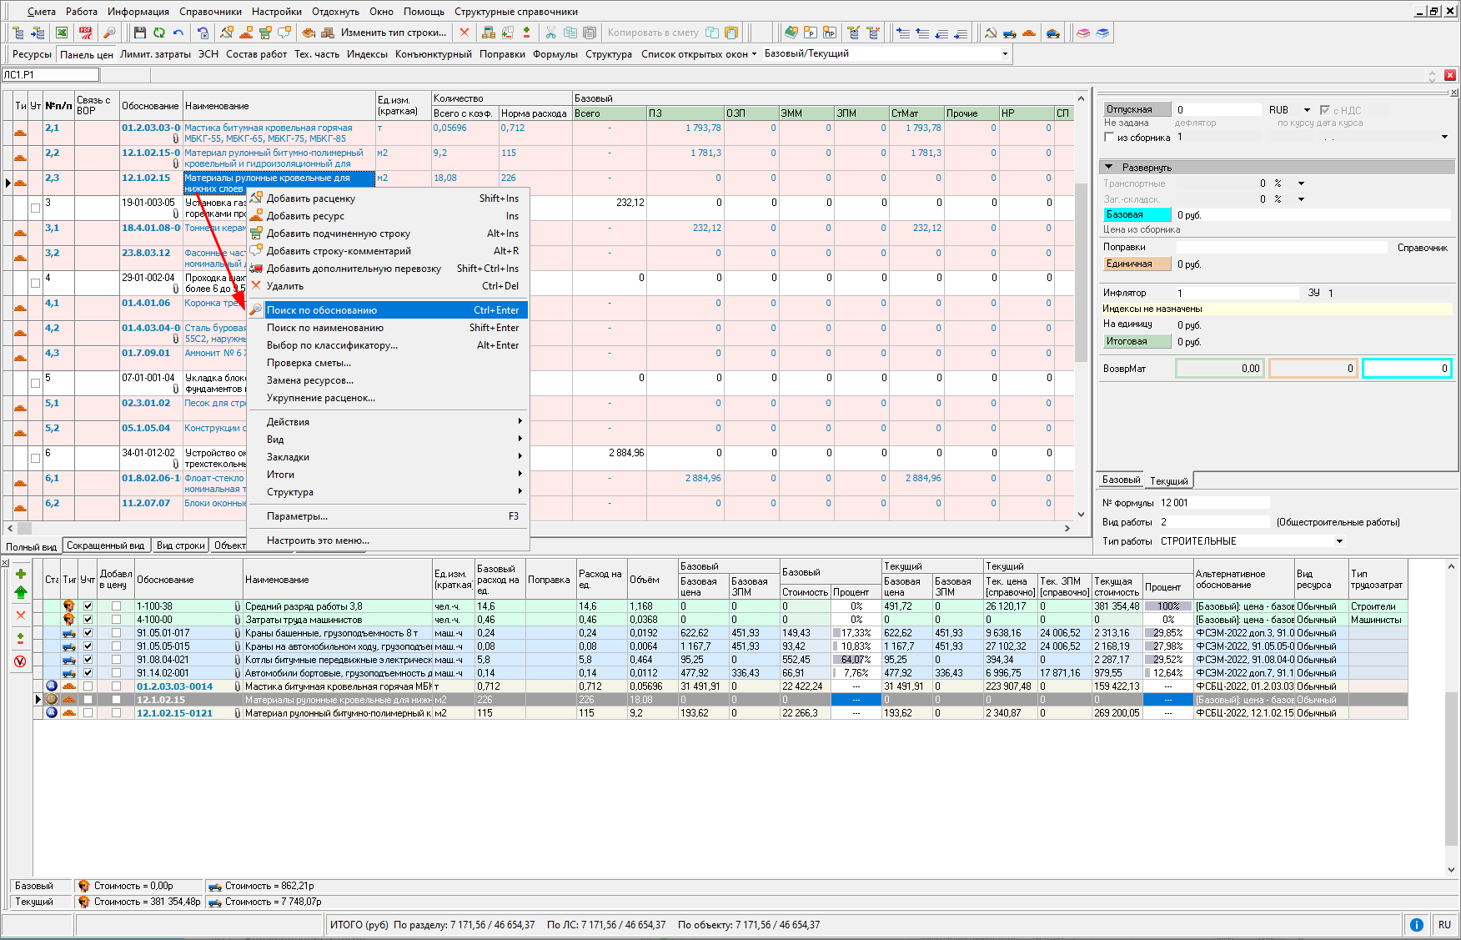Open the RUB currency dropdown
The width and height of the screenshot is (1461, 940).
click(1306, 110)
